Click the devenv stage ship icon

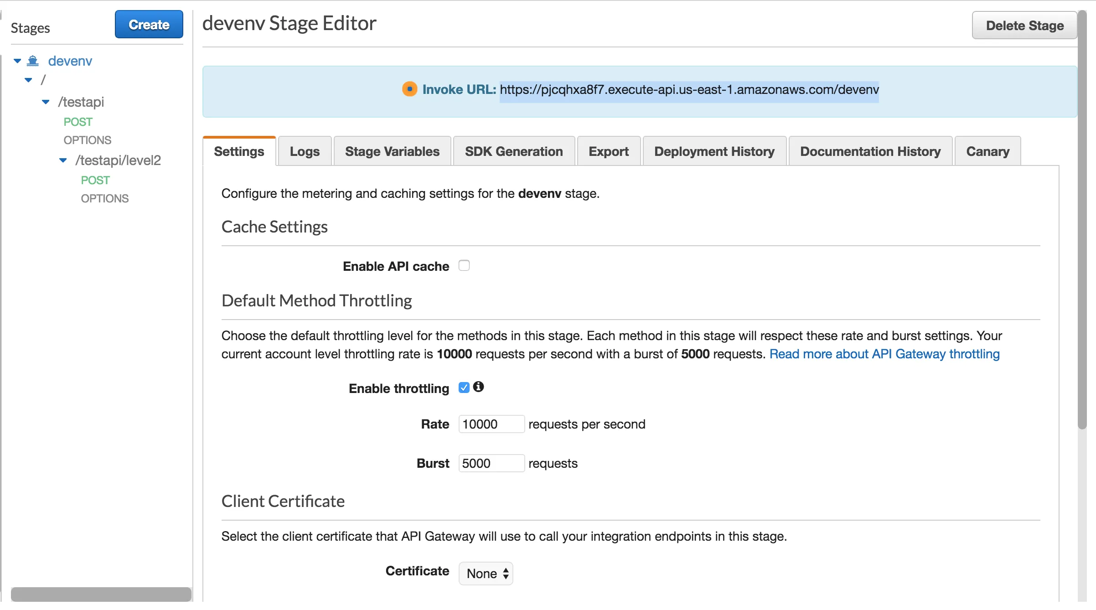33,61
